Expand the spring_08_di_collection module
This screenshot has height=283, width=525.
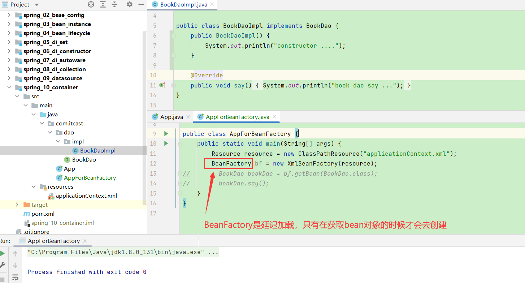point(9,69)
